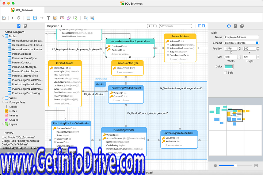Toggle the Bold checkbox
The width and height of the screenshot is (263, 175).
(x=225, y=73)
